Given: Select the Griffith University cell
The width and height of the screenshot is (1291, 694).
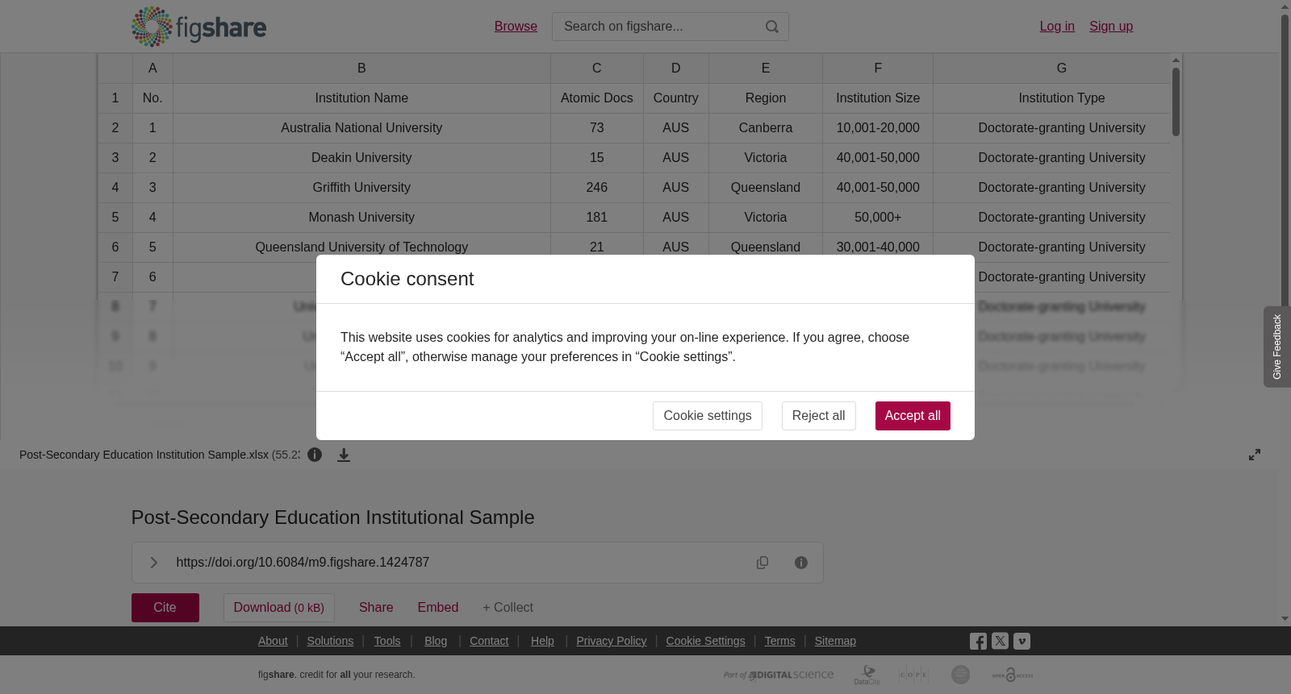Looking at the screenshot, I should point(361,188).
